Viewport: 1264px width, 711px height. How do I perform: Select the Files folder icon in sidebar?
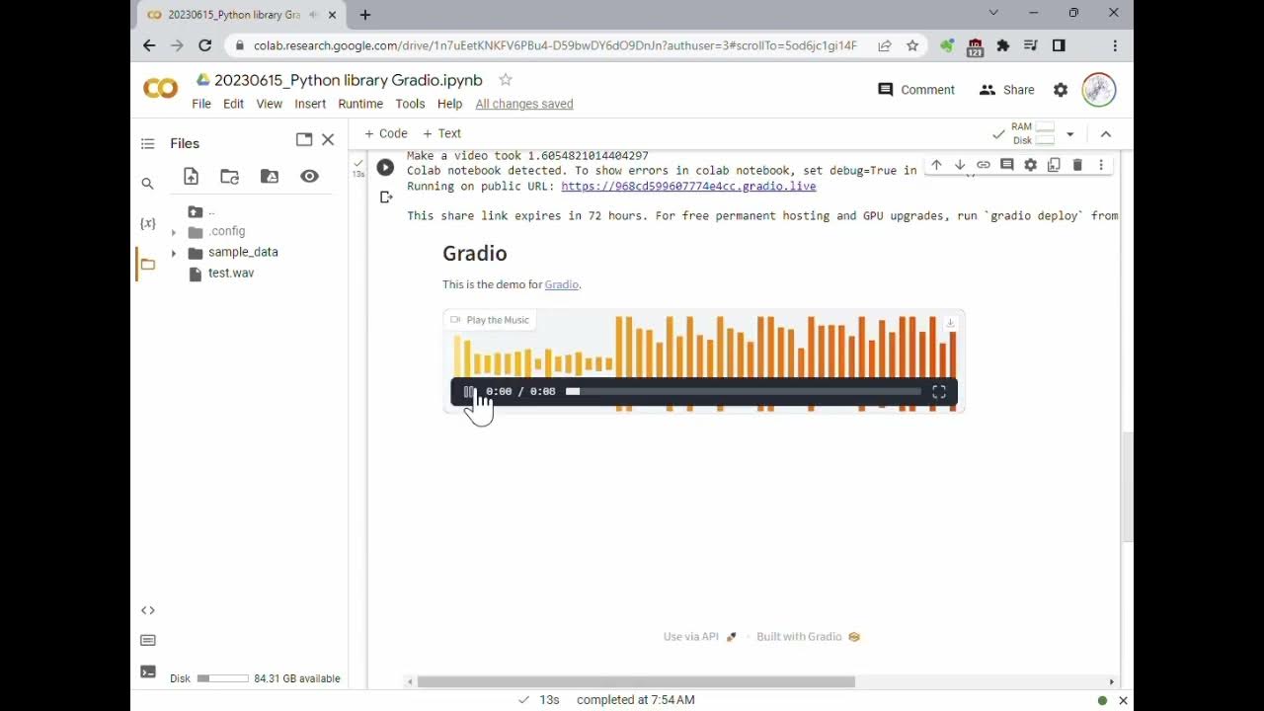coord(148,264)
